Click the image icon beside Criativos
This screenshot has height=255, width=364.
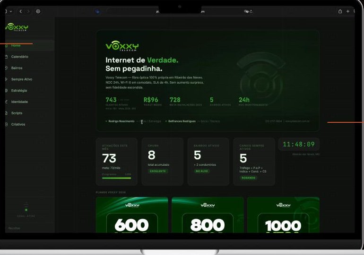point(6,124)
